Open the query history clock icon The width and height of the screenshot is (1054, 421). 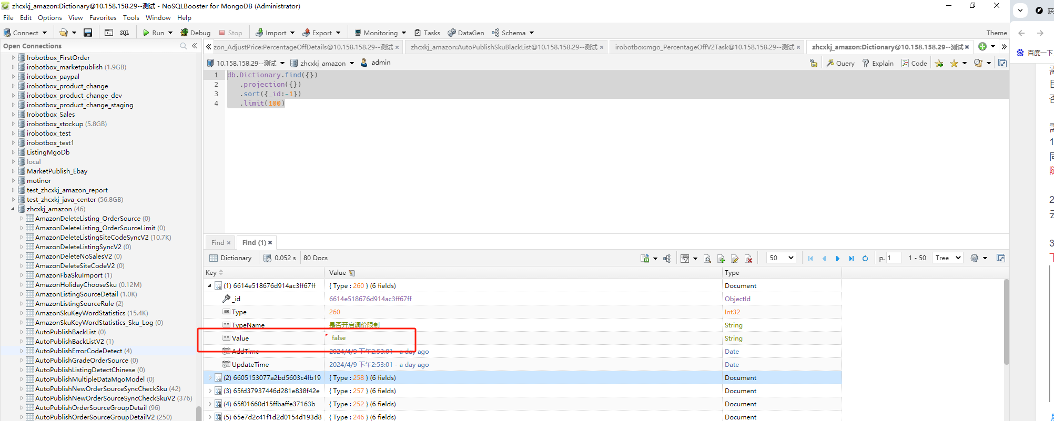(978, 63)
